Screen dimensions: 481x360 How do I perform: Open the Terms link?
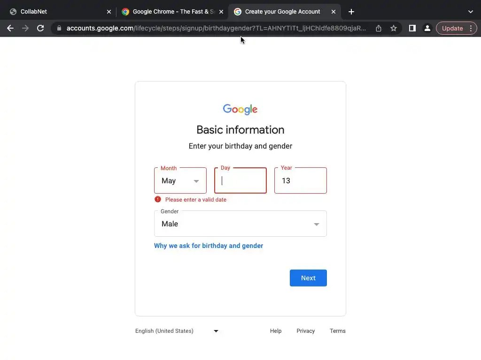coord(337,331)
